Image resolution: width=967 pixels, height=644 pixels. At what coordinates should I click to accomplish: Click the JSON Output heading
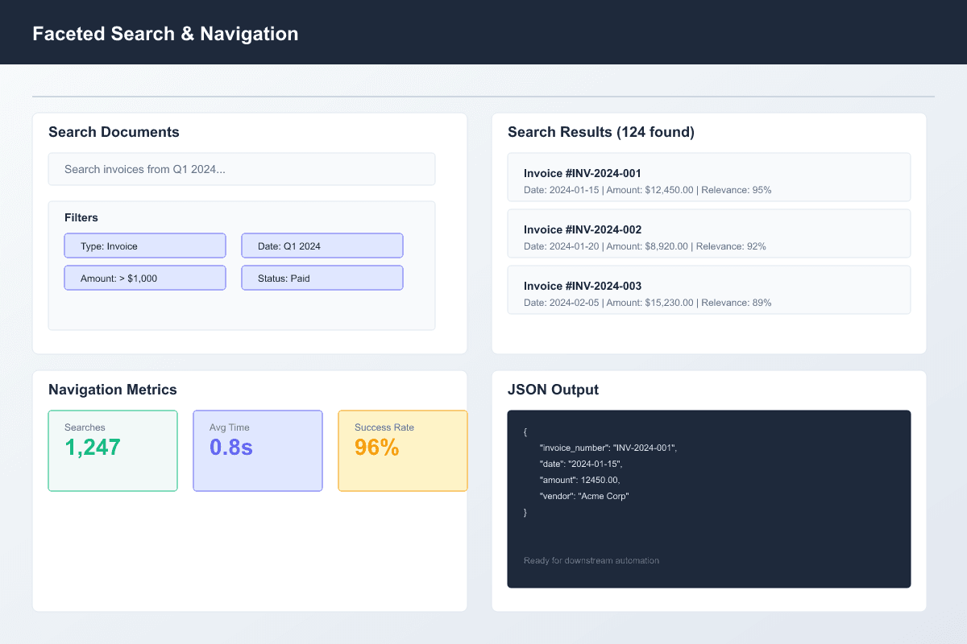pyautogui.click(x=553, y=390)
